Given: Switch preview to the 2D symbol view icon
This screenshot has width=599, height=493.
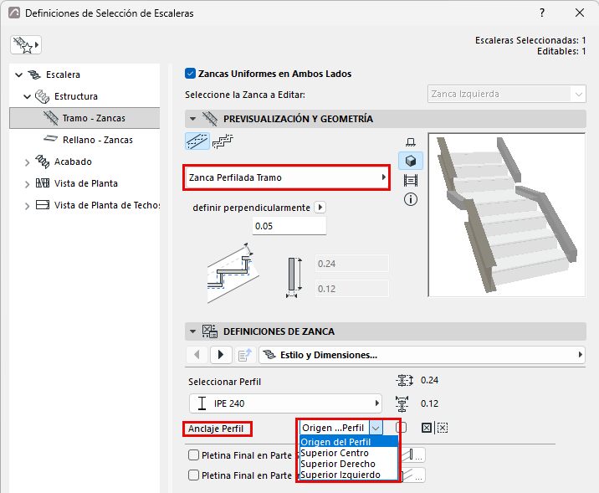Looking at the screenshot, I should [x=411, y=142].
